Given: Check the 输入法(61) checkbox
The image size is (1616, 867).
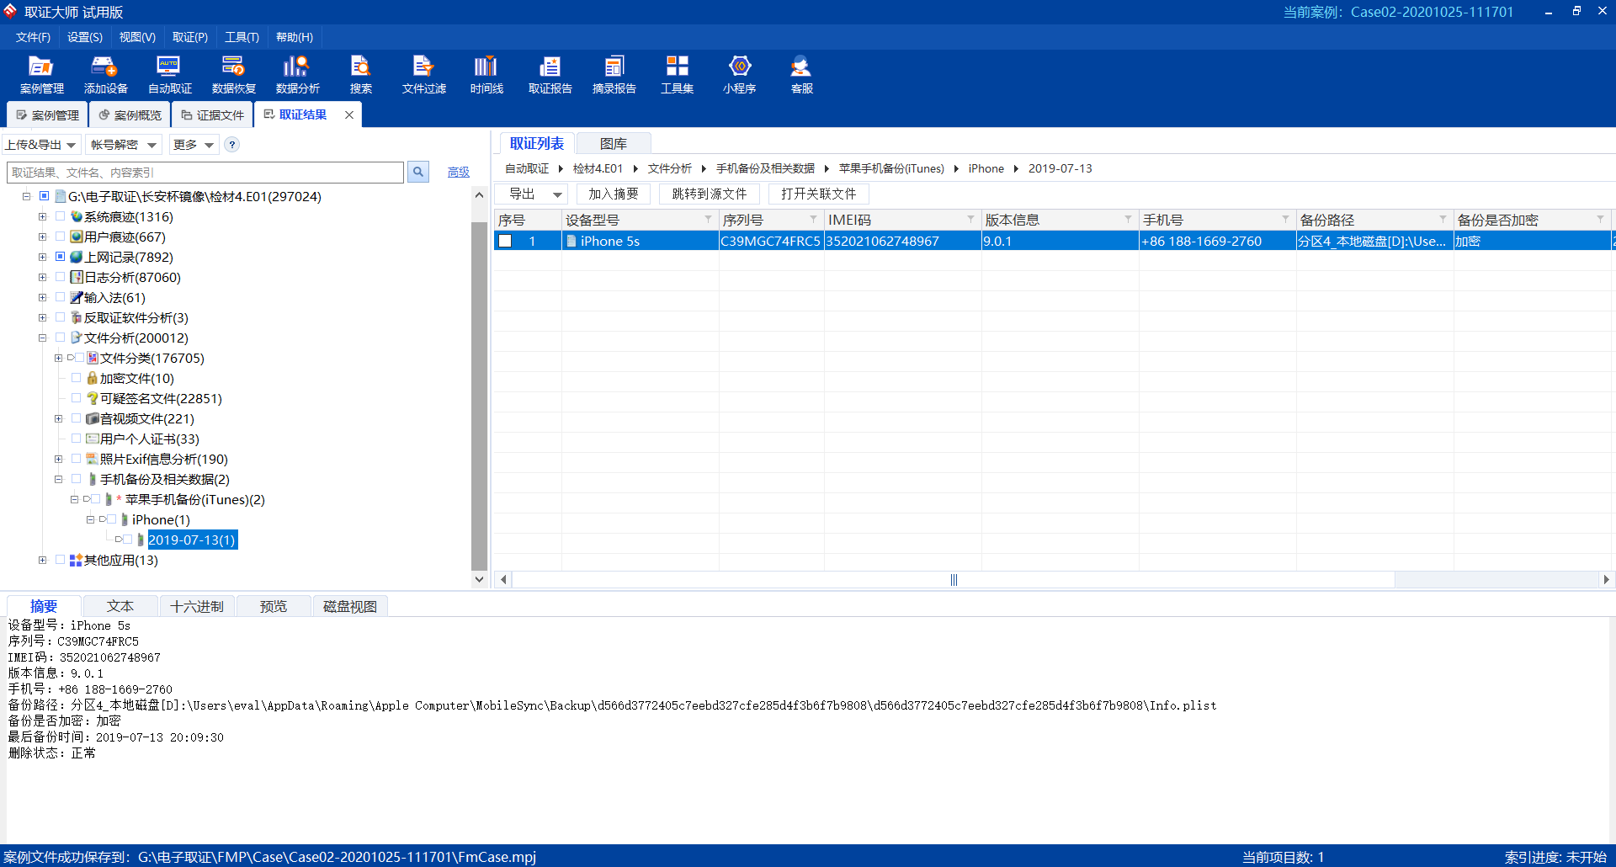Looking at the screenshot, I should click(60, 297).
